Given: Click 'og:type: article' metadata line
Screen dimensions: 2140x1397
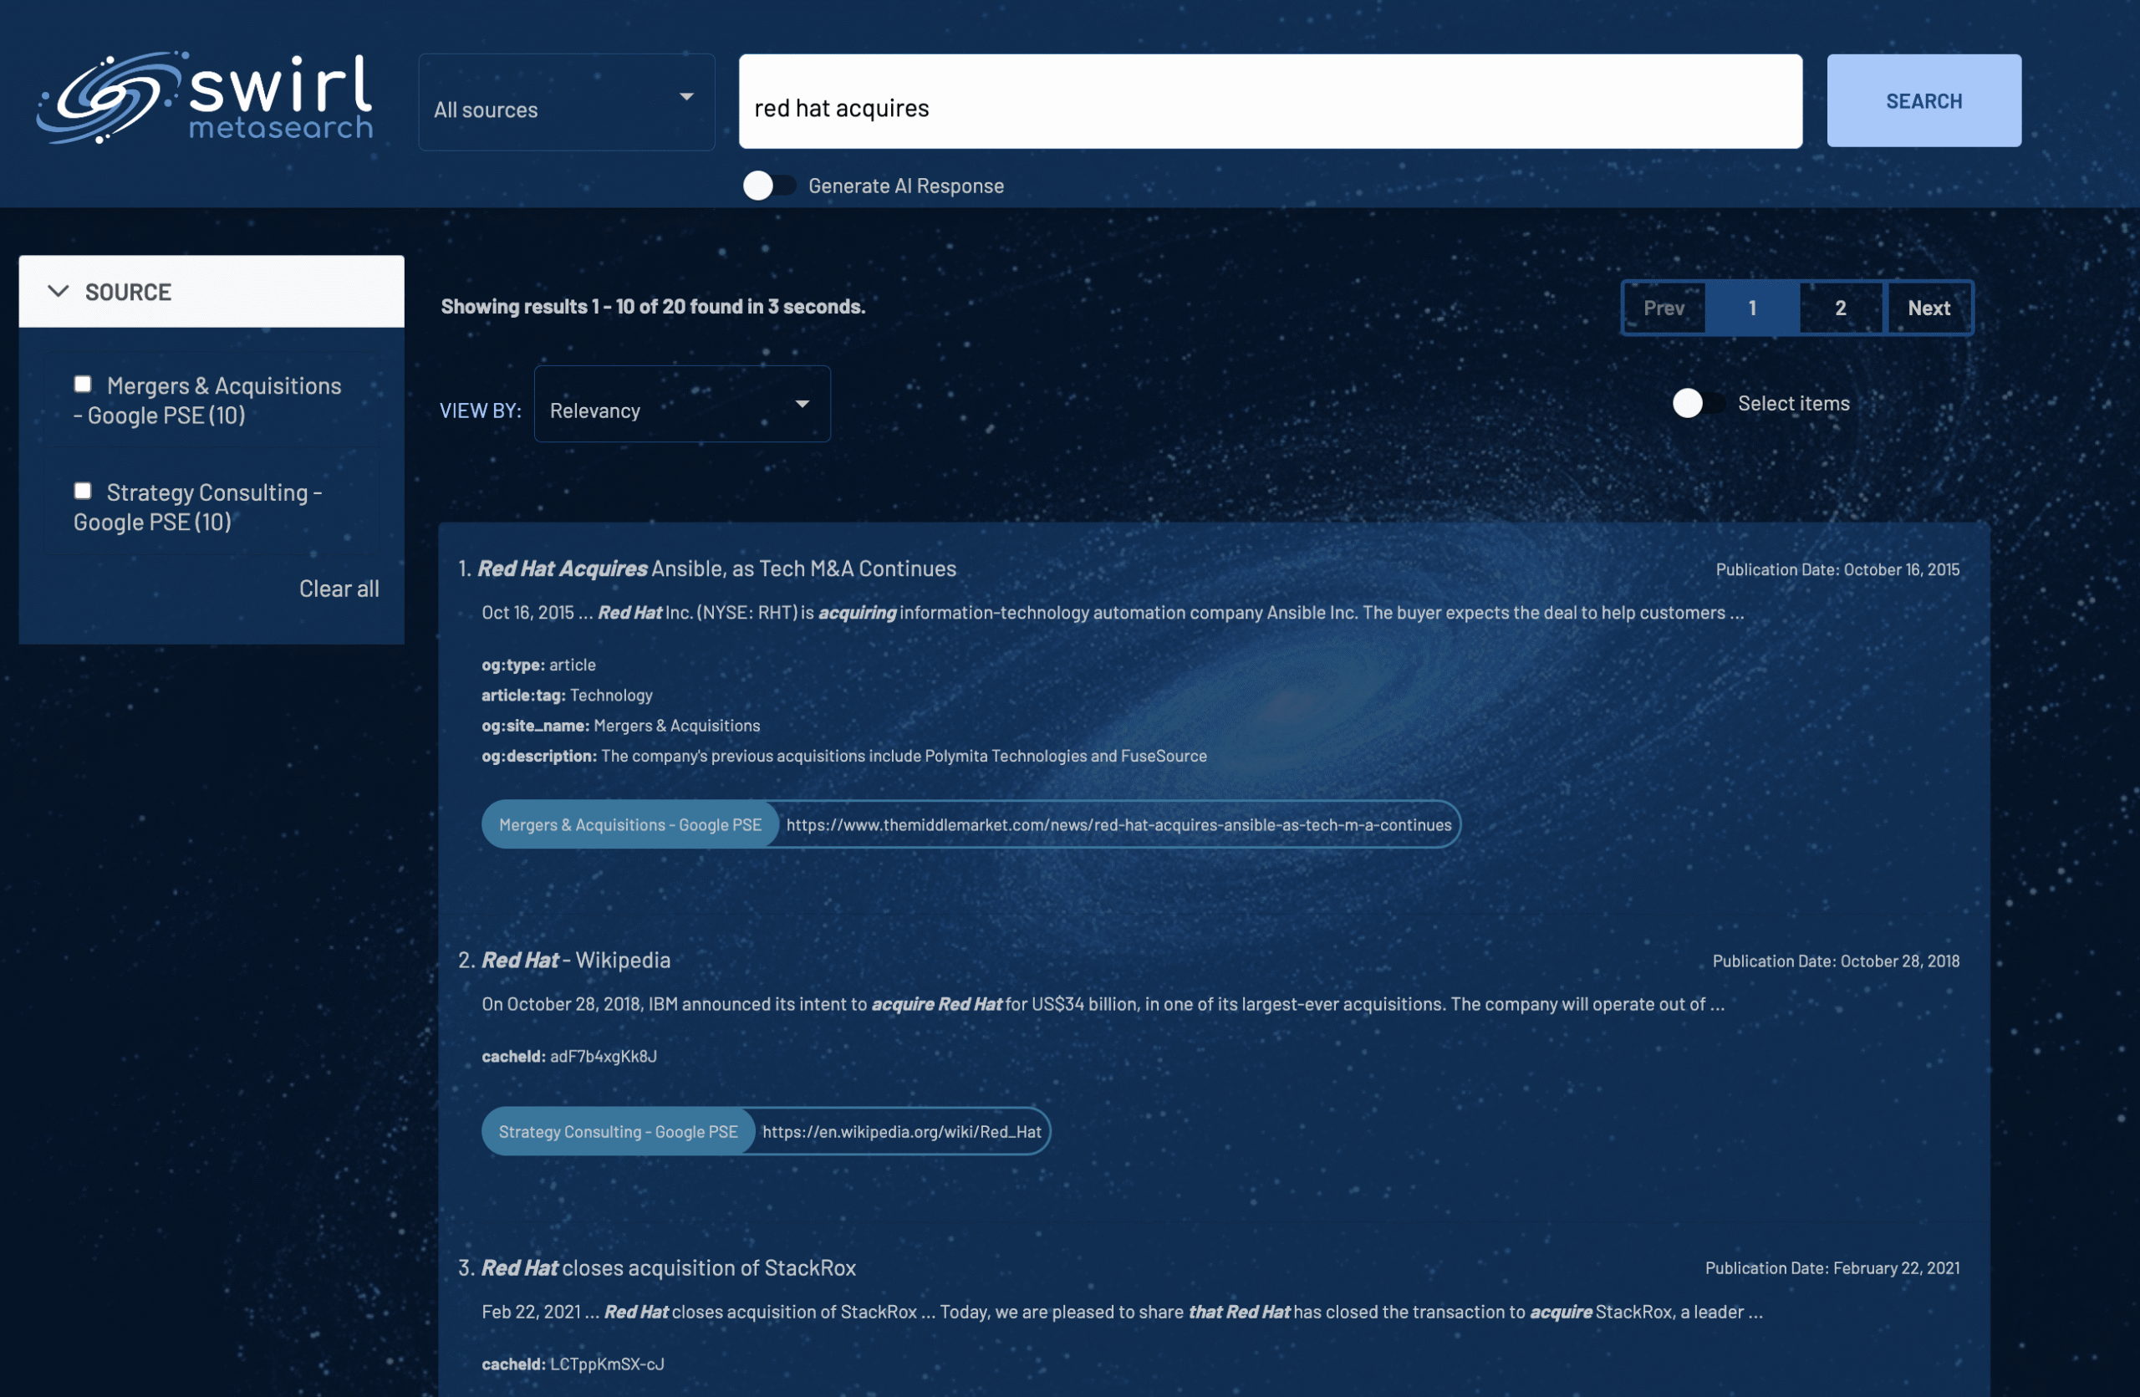Looking at the screenshot, I should (538, 665).
